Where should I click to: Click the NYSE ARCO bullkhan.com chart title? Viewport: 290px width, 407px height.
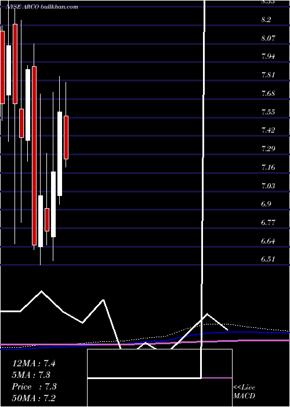click(42, 7)
